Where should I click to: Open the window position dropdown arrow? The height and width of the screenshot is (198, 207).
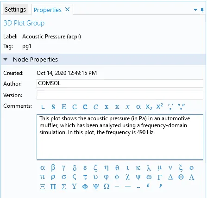tap(195, 10)
